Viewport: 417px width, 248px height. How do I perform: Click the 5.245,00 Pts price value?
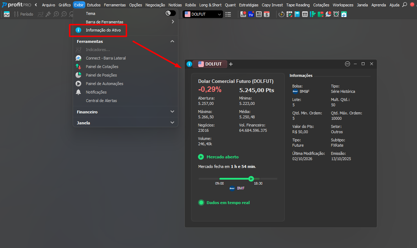[x=257, y=90]
